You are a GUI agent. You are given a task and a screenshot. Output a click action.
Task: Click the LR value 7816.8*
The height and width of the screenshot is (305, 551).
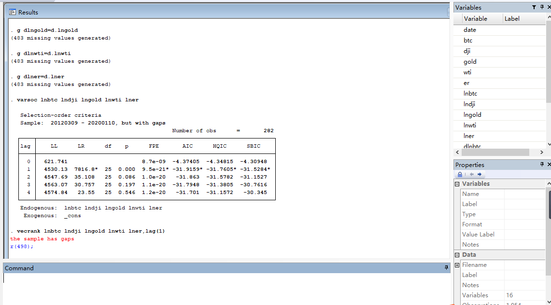pyautogui.click(x=86, y=169)
